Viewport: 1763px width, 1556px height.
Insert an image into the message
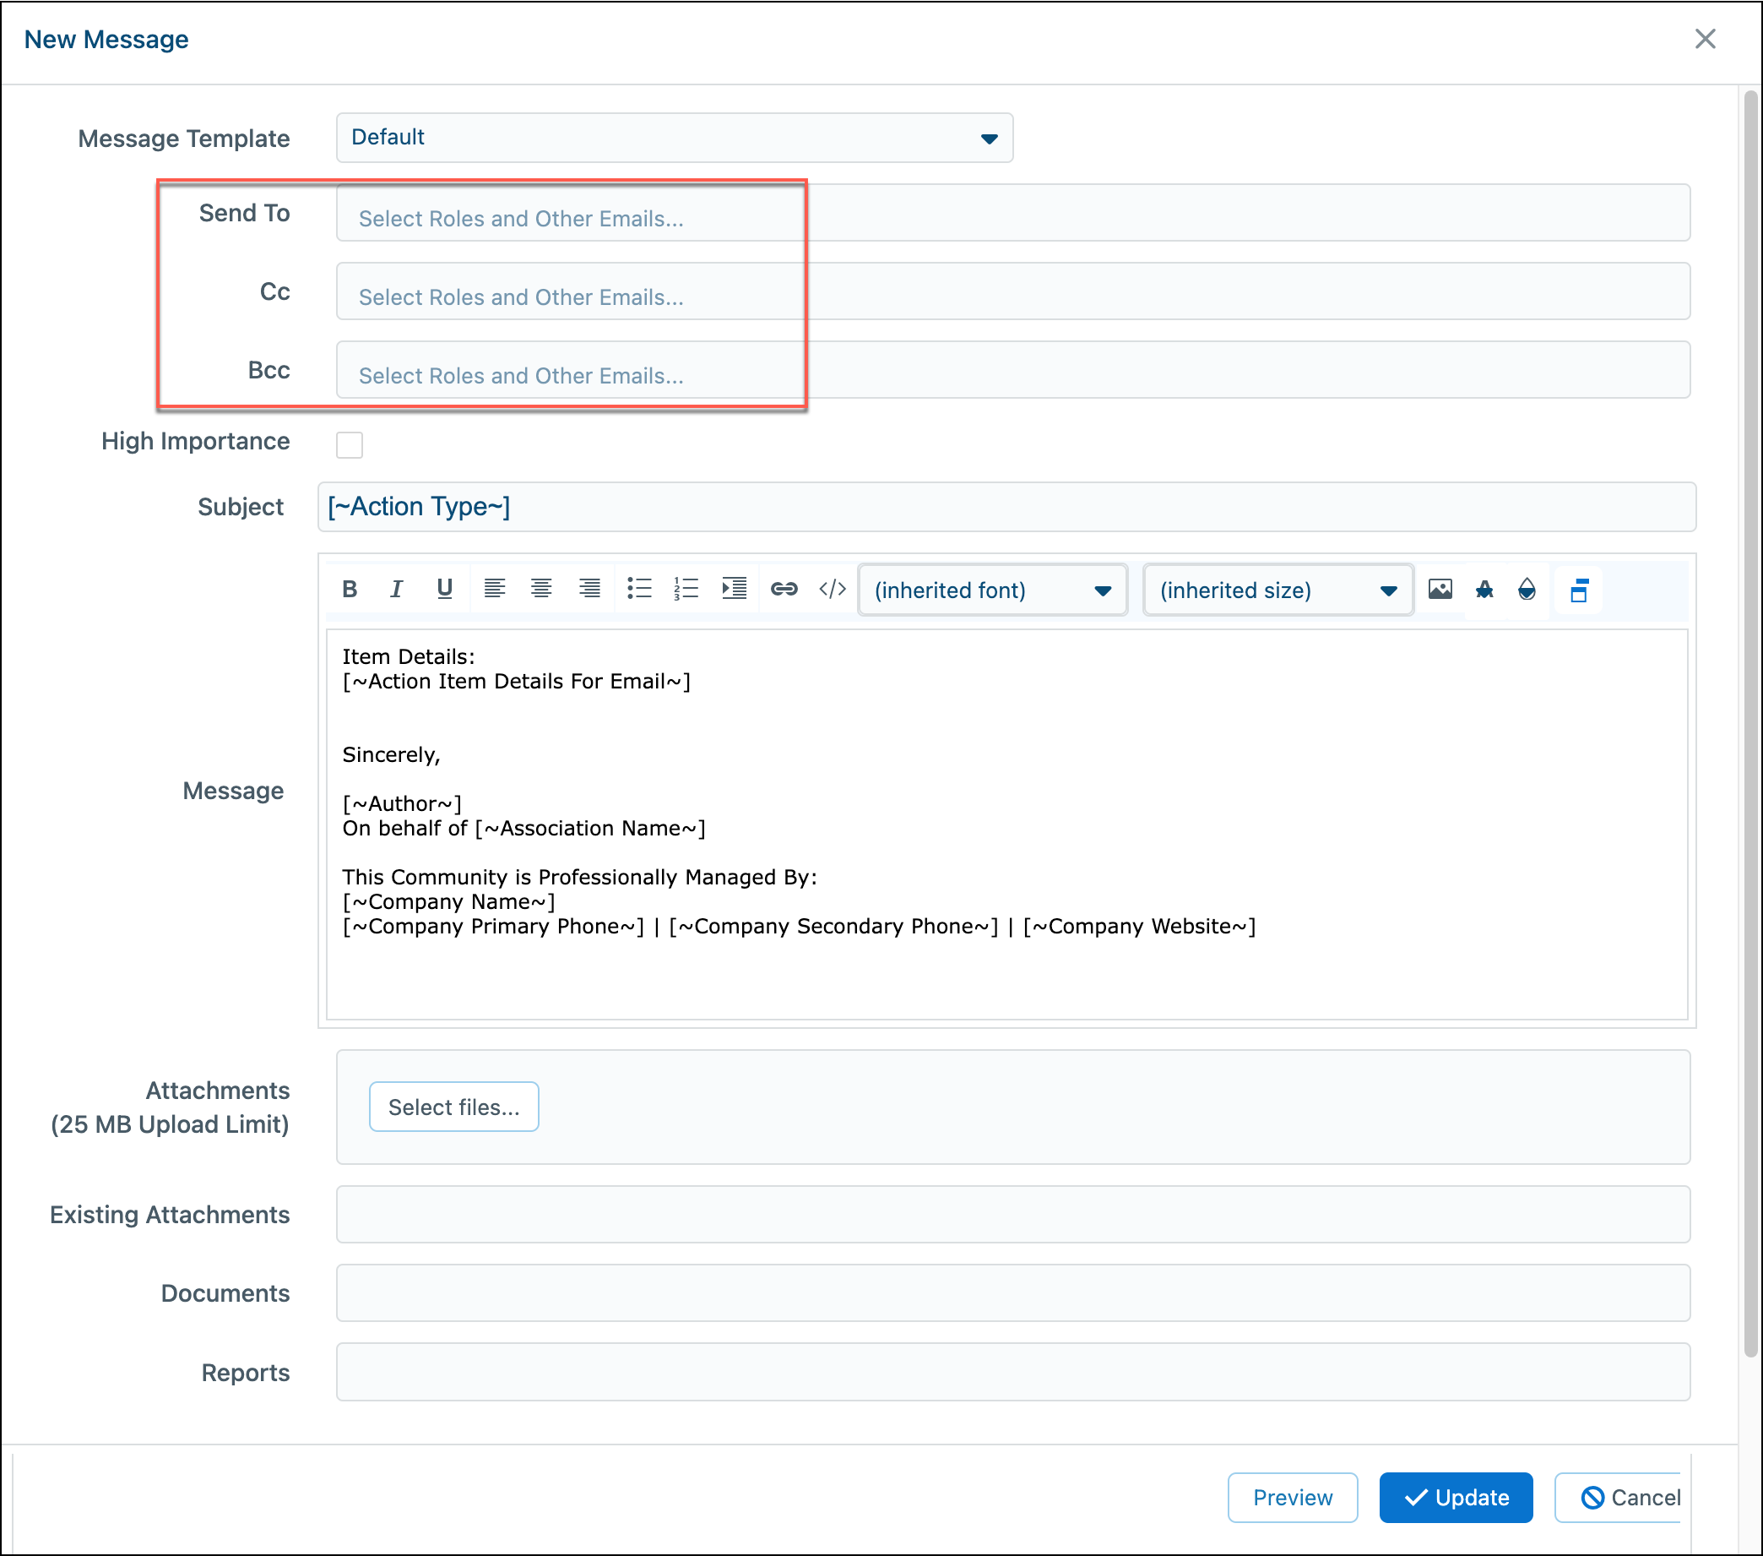(x=1440, y=590)
